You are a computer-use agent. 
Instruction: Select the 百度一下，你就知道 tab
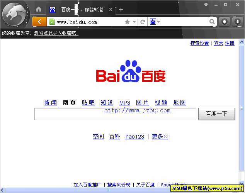point(82,10)
